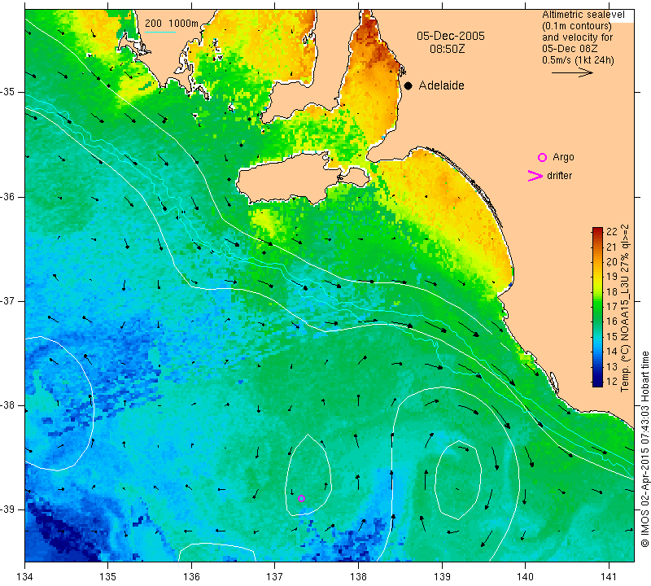Click the colorbar value label 14
The width and height of the screenshot is (651, 586).
pos(612,352)
